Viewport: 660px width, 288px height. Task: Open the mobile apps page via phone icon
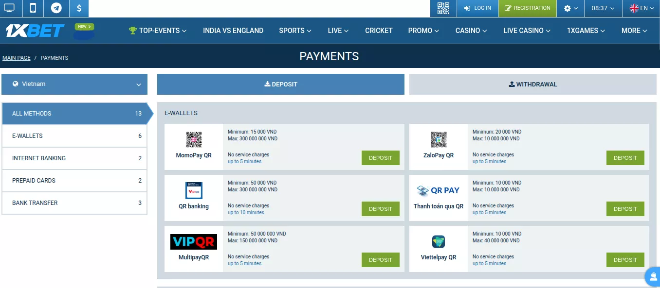click(33, 8)
